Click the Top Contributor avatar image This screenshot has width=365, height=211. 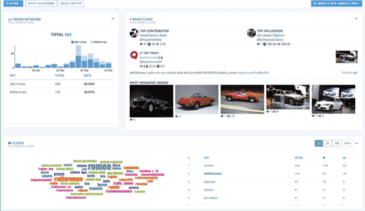pyautogui.click(x=134, y=33)
